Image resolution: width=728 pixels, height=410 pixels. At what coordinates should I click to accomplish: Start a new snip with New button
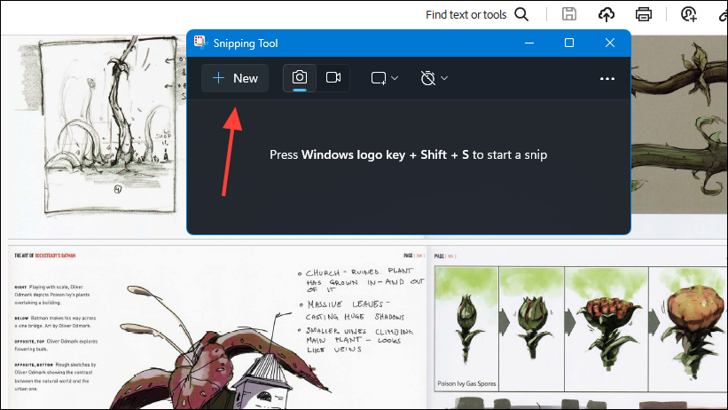(x=235, y=78)
